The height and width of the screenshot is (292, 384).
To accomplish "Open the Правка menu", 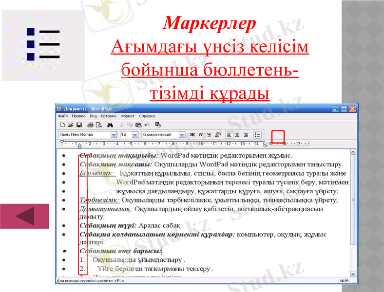I will (78, 116).
